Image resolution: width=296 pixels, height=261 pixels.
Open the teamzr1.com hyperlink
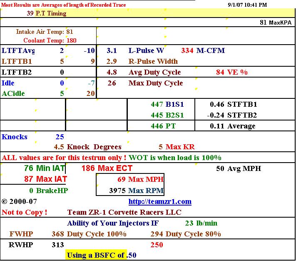160,202
